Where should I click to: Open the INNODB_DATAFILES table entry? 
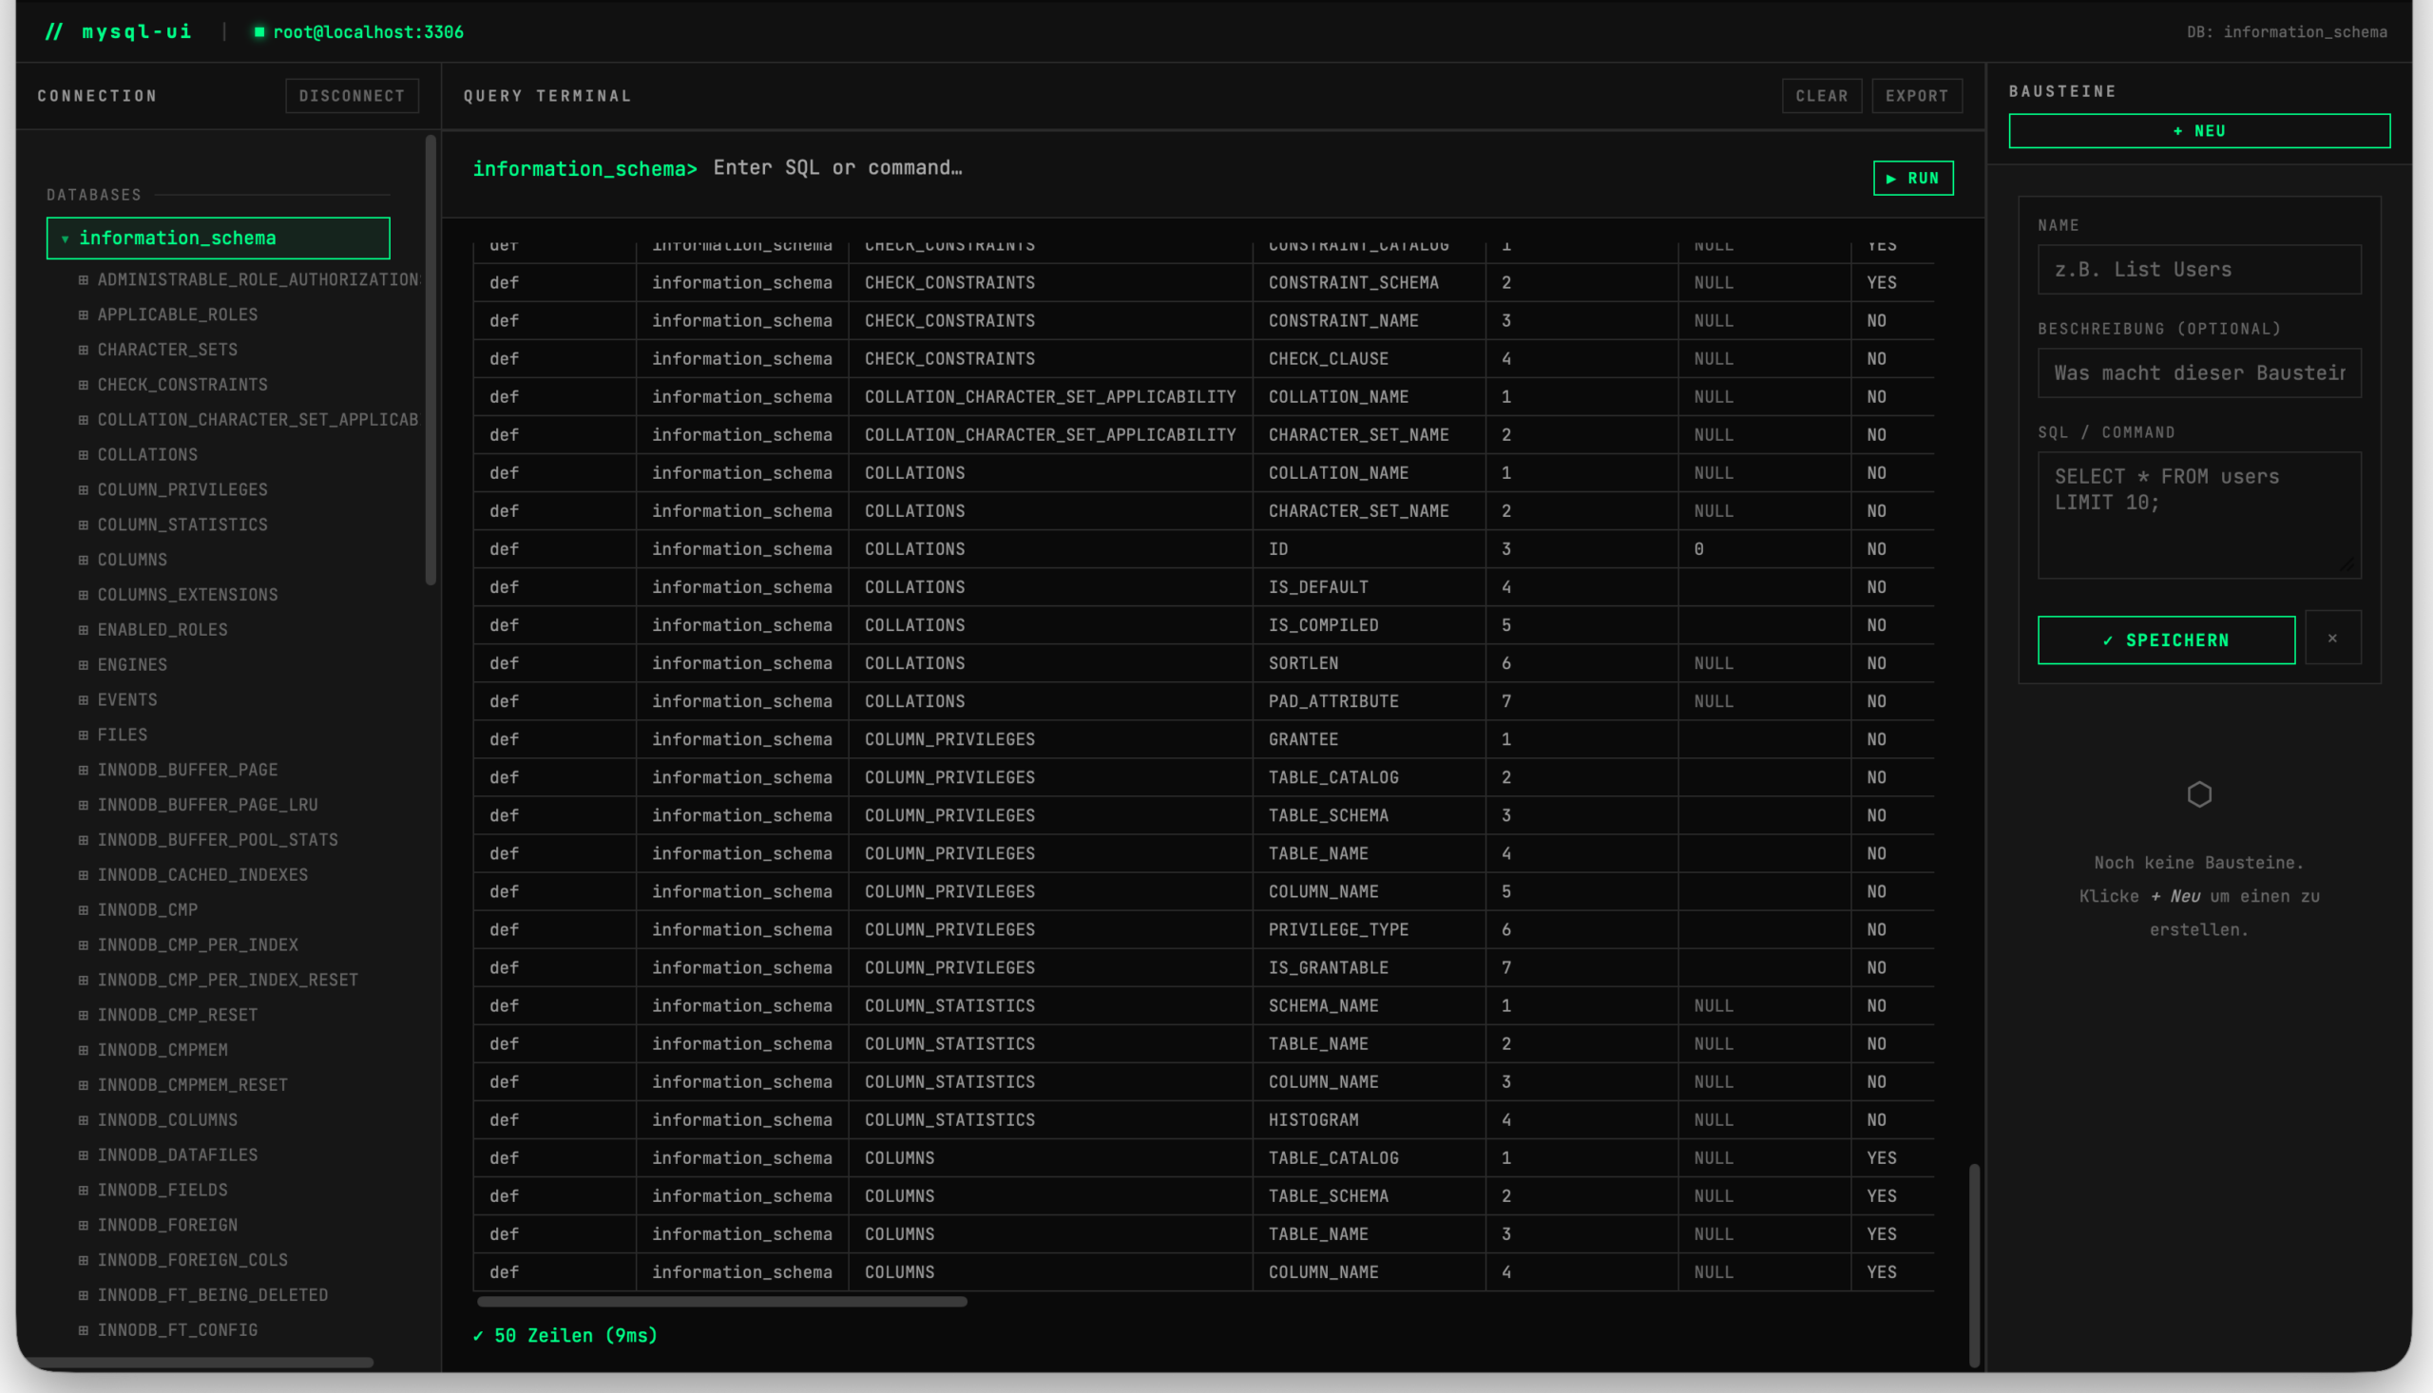click(177, 1154)
